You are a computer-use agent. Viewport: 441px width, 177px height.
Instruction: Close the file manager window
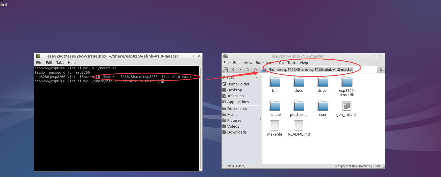point(381,56)
